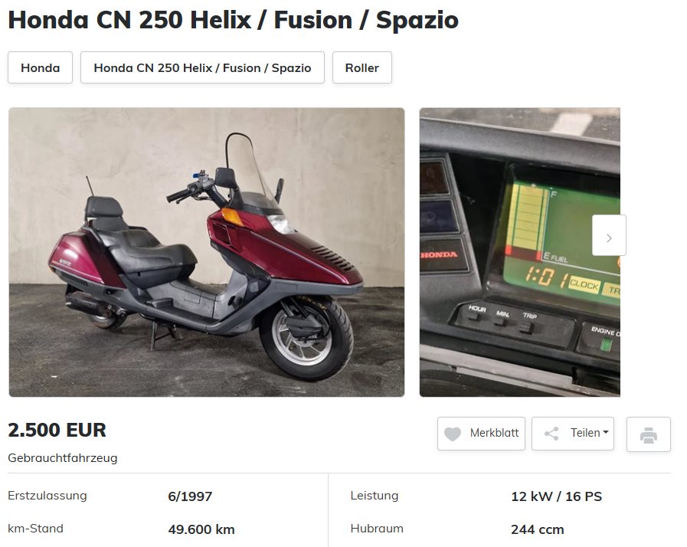The width and height of the screenshot is (687, 547).
Task: Open the dashboard display photo
Action: 519,253
